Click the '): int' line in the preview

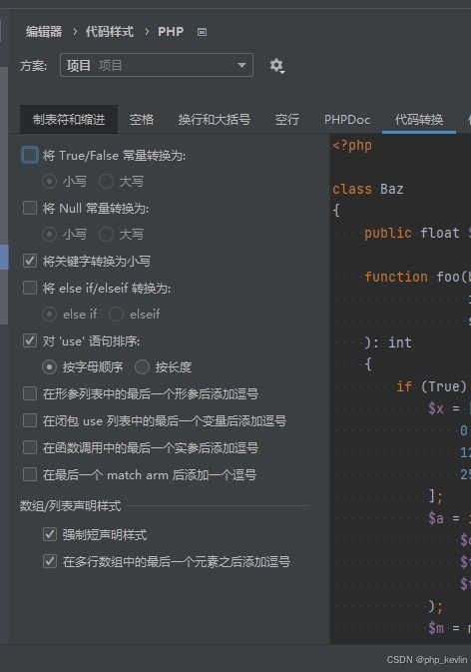(x=388, y=342)
